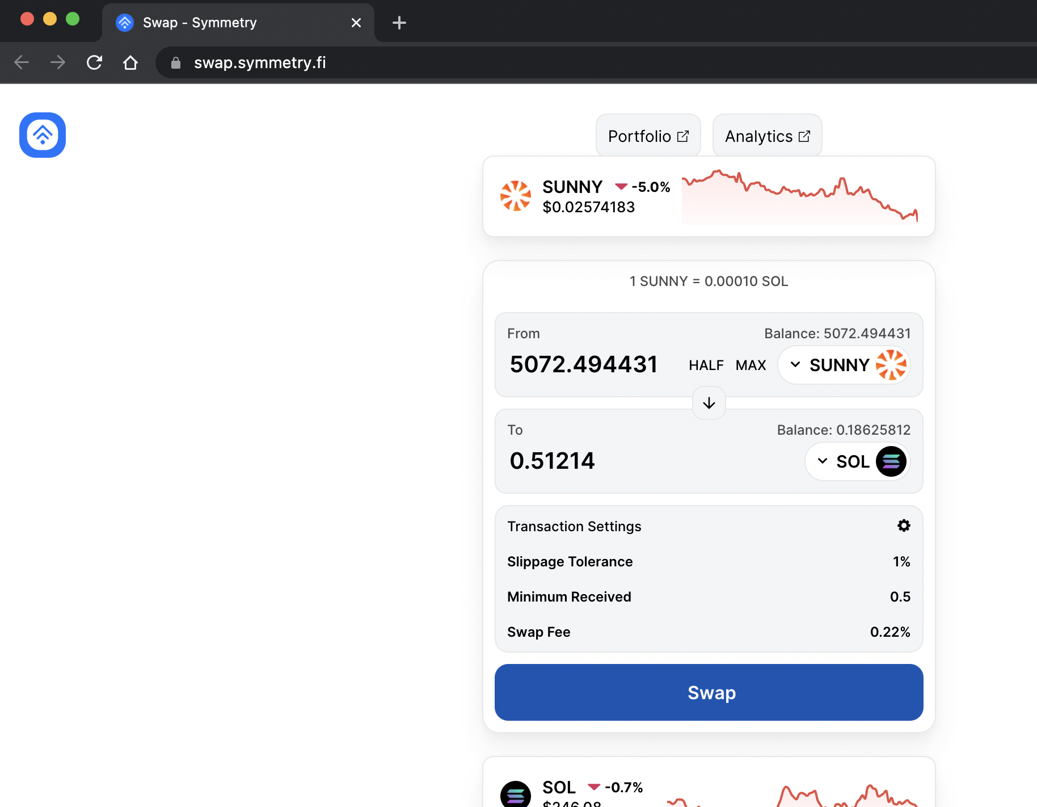Click the SOL token icon in bottom card
This screenshot has height=807, width=1037.
516,794
